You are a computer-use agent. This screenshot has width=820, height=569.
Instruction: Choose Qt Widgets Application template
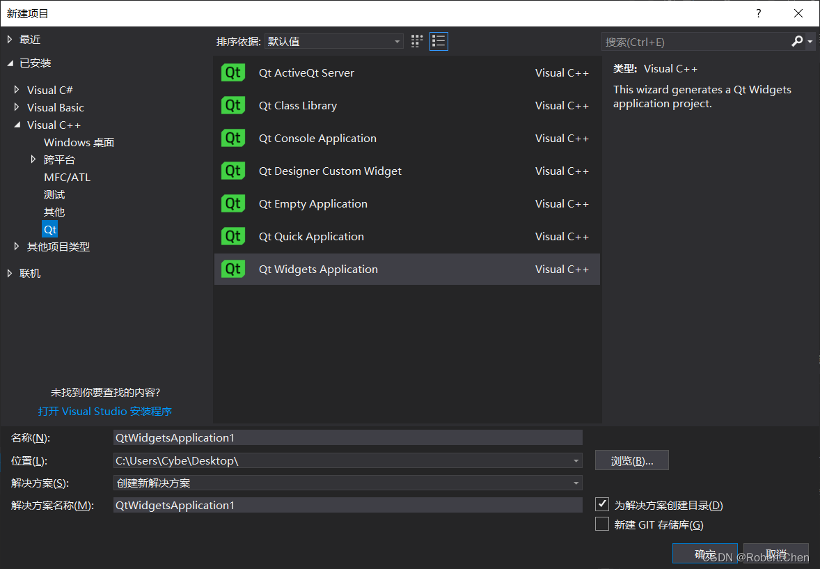pos(407,269)
